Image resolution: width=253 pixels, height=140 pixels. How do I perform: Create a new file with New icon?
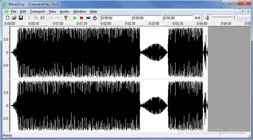(8, 18)
